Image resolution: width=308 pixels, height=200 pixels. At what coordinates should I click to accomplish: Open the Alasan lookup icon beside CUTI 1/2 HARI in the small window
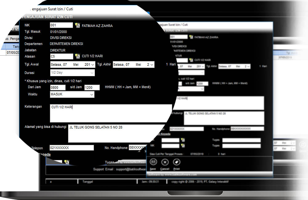pos(191,60)
